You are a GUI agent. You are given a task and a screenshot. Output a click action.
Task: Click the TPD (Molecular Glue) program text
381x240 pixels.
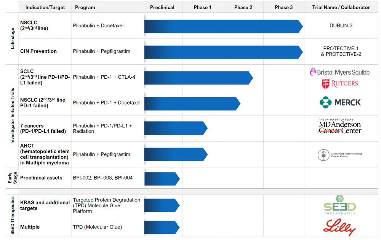(x=98, y=227)
